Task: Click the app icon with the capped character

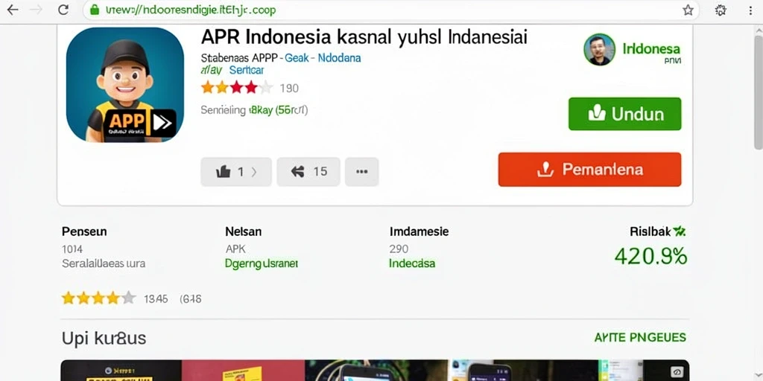Action: tap(125, 85)
